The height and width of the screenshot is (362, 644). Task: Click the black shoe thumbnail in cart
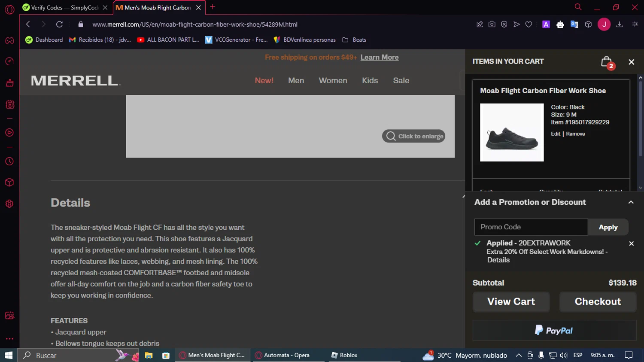click(x=512, y=133)
